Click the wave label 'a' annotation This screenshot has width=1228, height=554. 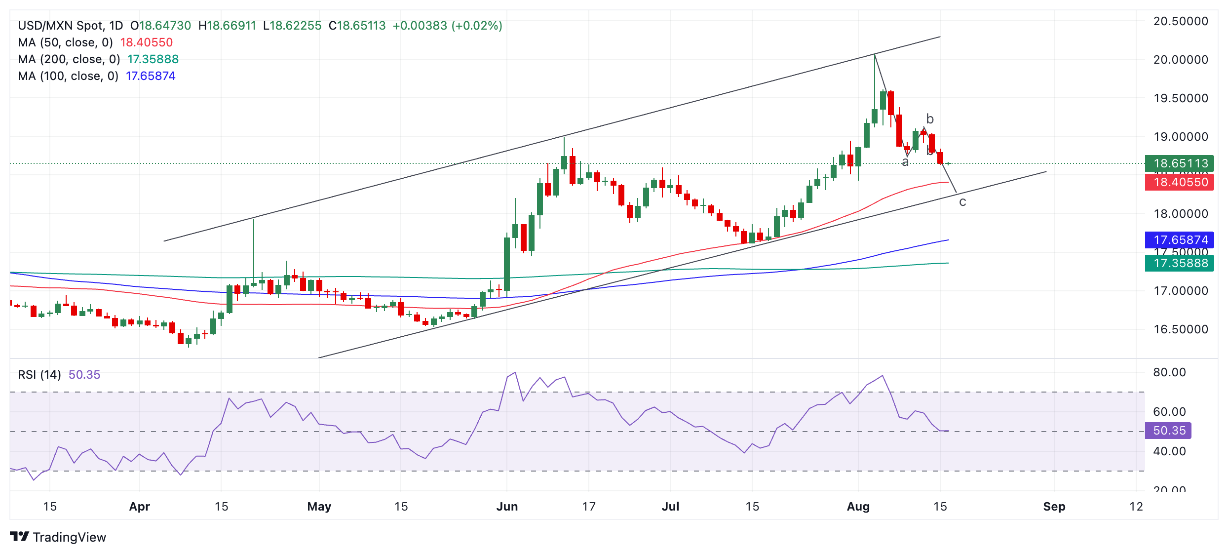tap(905, 162)
